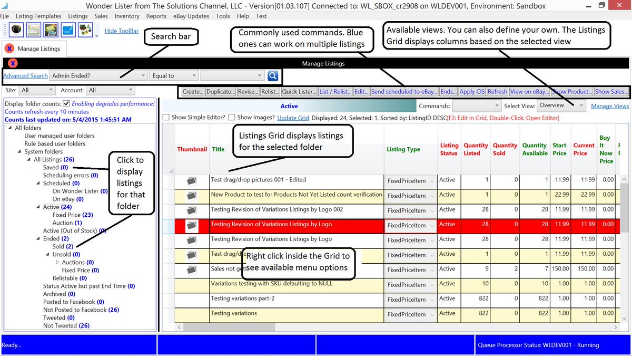The width and height of the screenshot is (632, 356).
Task: Select the 'Archived (0)' folder
Action: (59, 294)
